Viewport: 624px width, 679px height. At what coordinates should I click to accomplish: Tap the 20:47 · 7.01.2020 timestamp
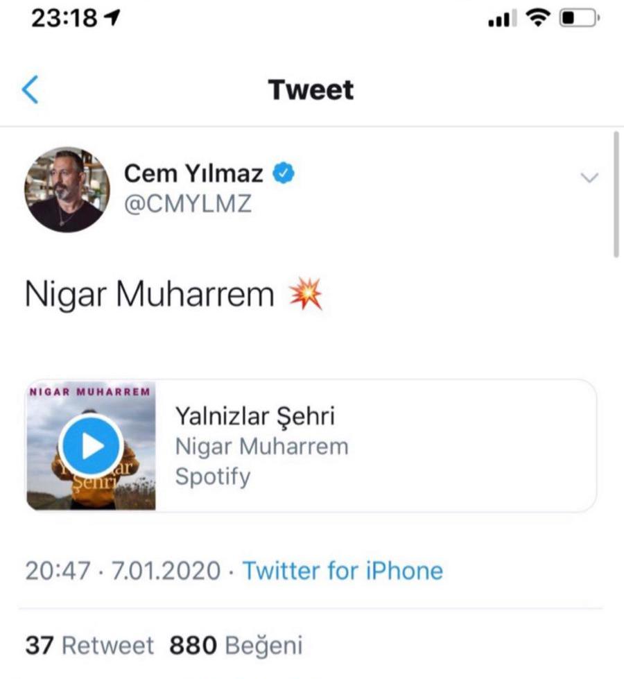123,571
